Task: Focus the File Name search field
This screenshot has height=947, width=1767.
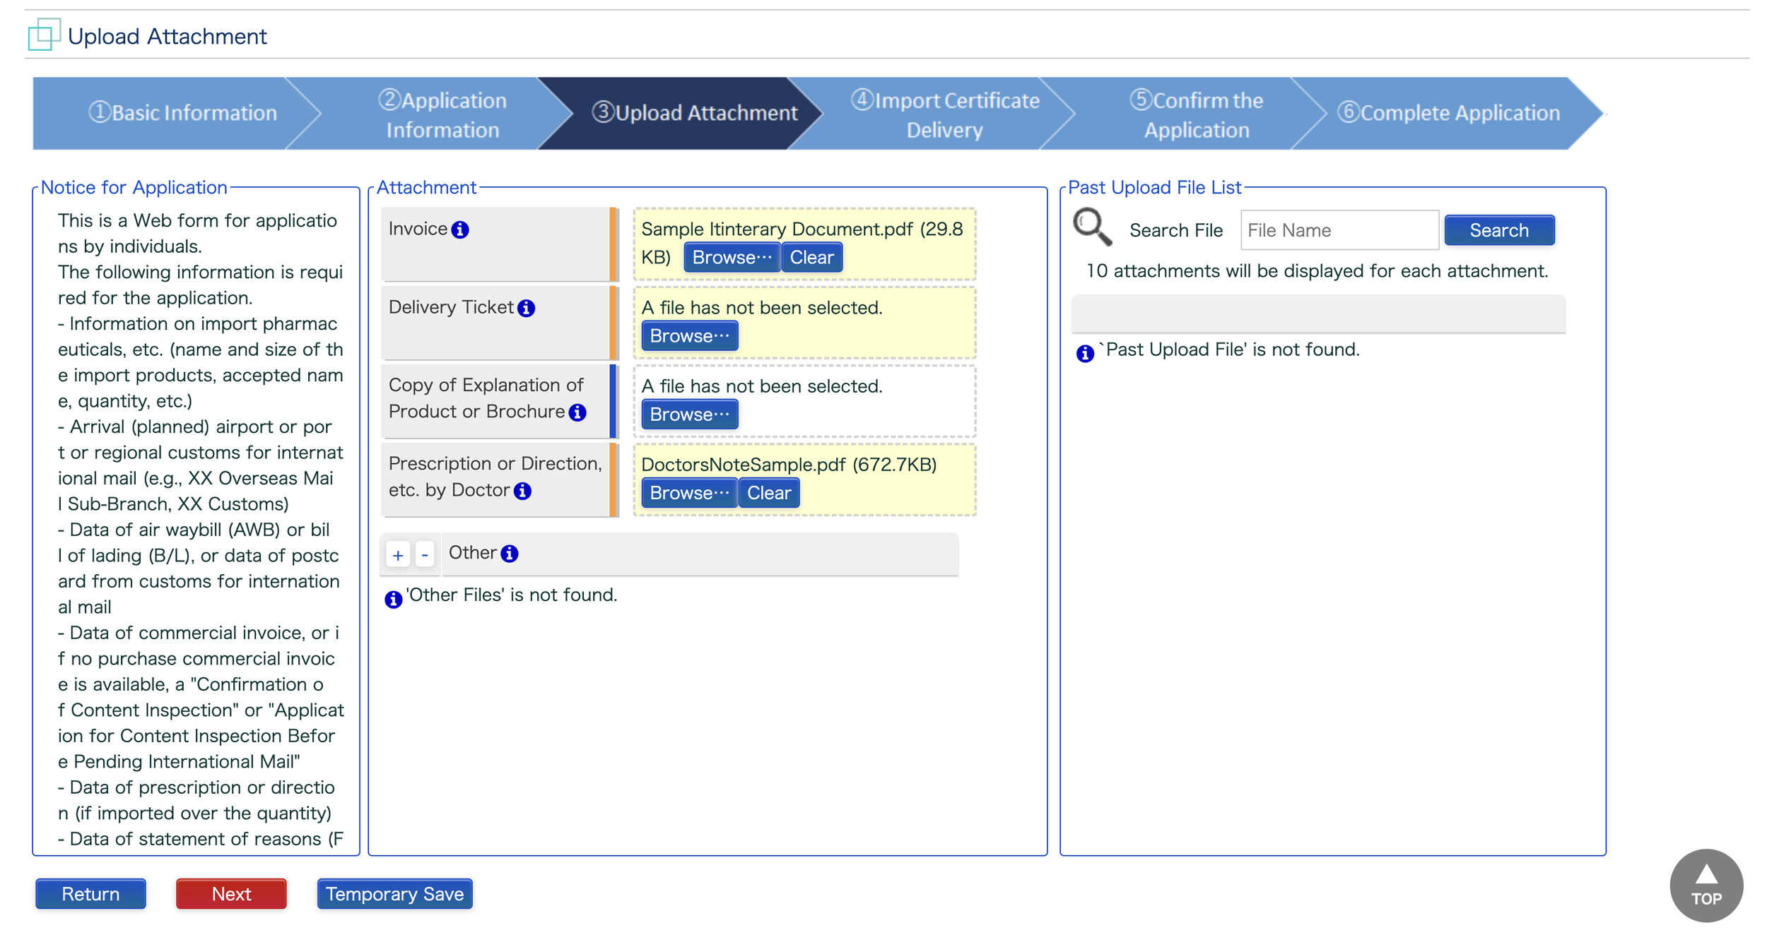Action: pyautogui.click(x=1339, y=230)
